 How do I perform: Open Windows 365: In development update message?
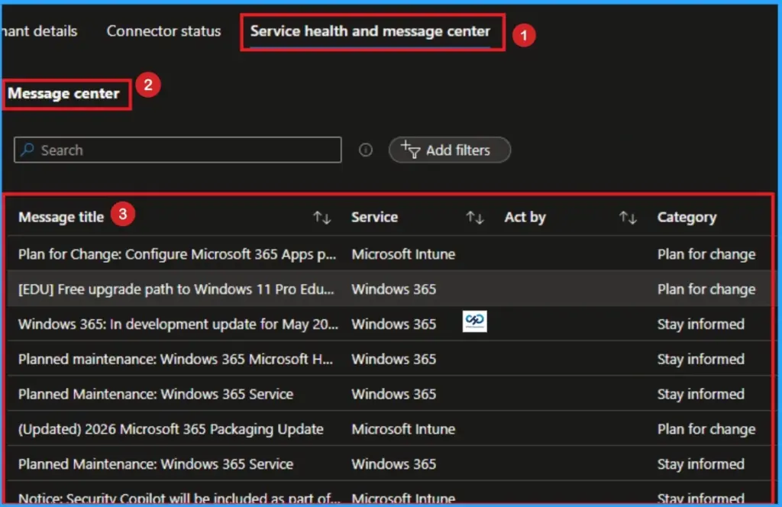point(178,324)
